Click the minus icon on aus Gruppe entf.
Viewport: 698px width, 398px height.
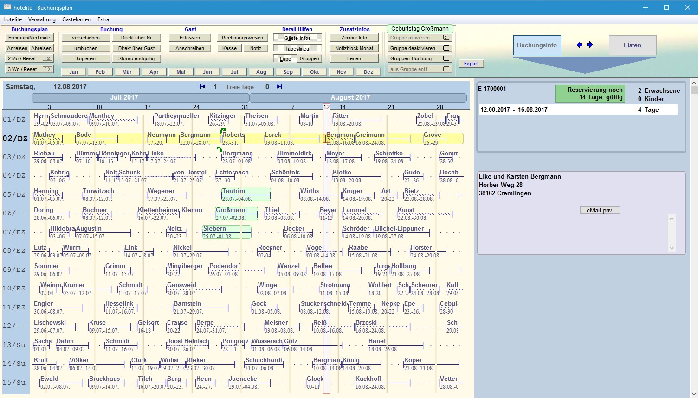point(446,69)
